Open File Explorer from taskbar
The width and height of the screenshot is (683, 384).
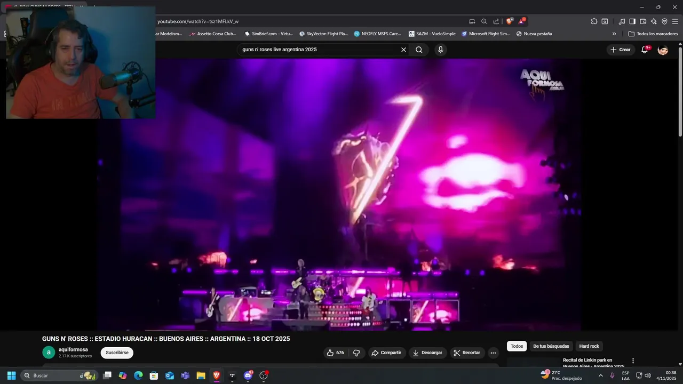201,375
